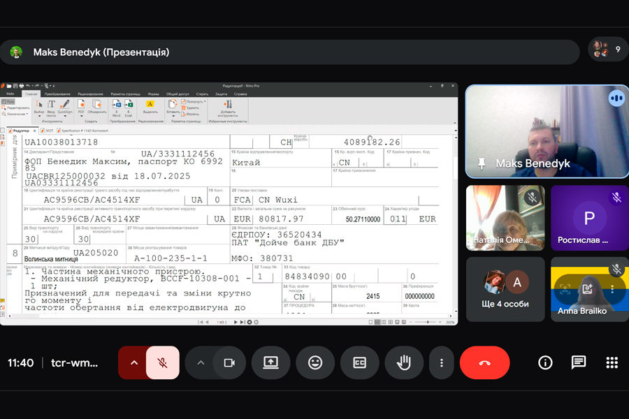Pick the Ввод текста type text tool
629x419 pixels.
pos(51,108)
